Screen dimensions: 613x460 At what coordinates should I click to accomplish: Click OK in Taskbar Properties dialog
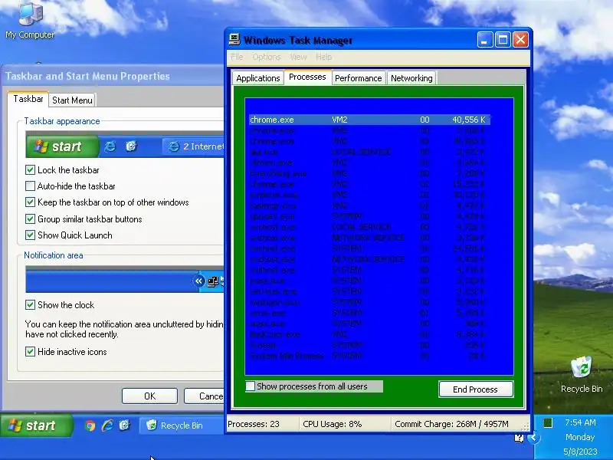149,396
